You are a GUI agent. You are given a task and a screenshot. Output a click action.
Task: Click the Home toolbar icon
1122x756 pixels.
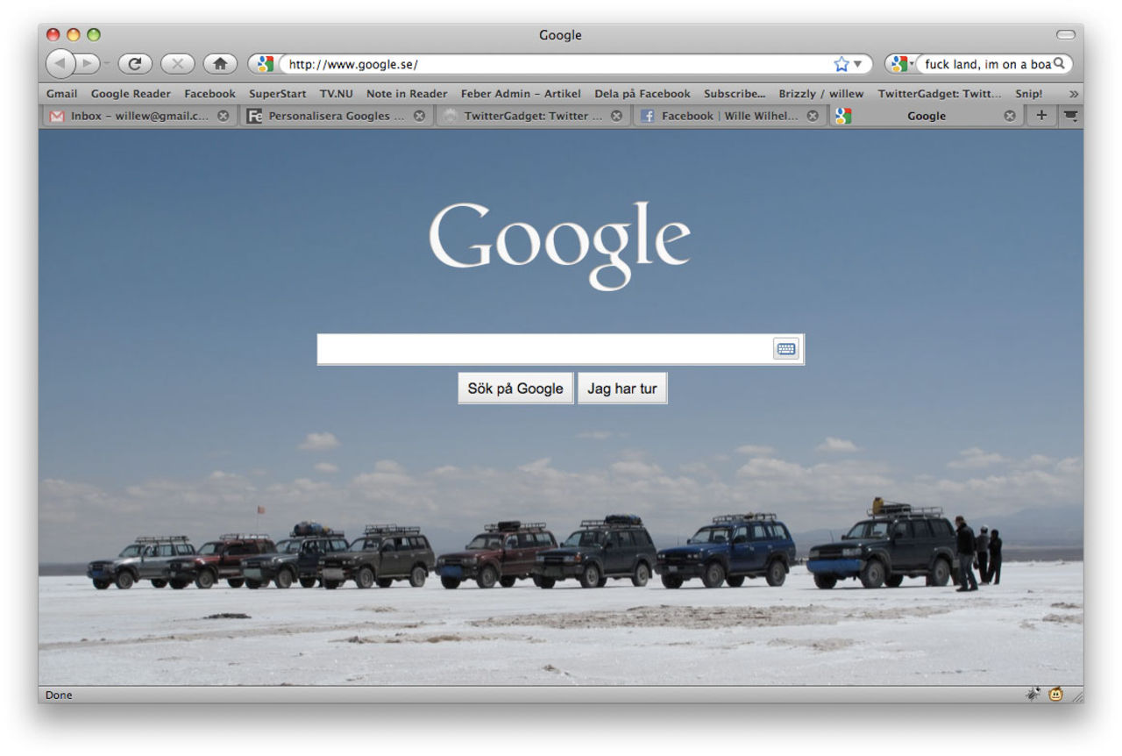tap(219, 63)
